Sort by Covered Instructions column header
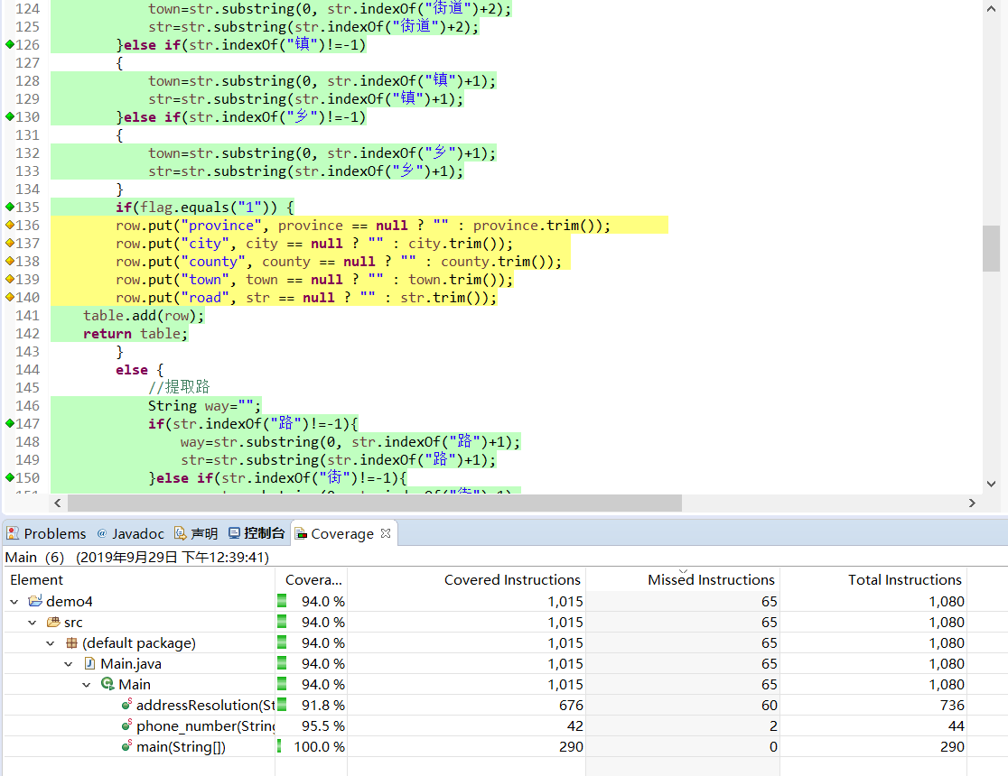This screenshot has height=776, width=1008. 512,580
